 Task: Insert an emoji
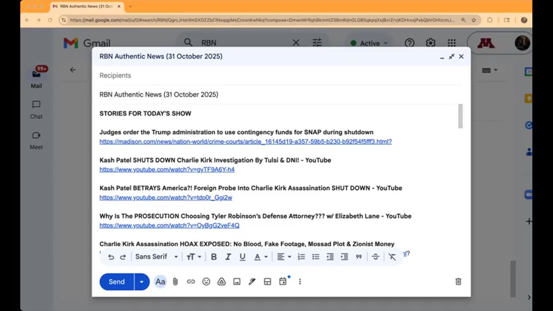206,282
